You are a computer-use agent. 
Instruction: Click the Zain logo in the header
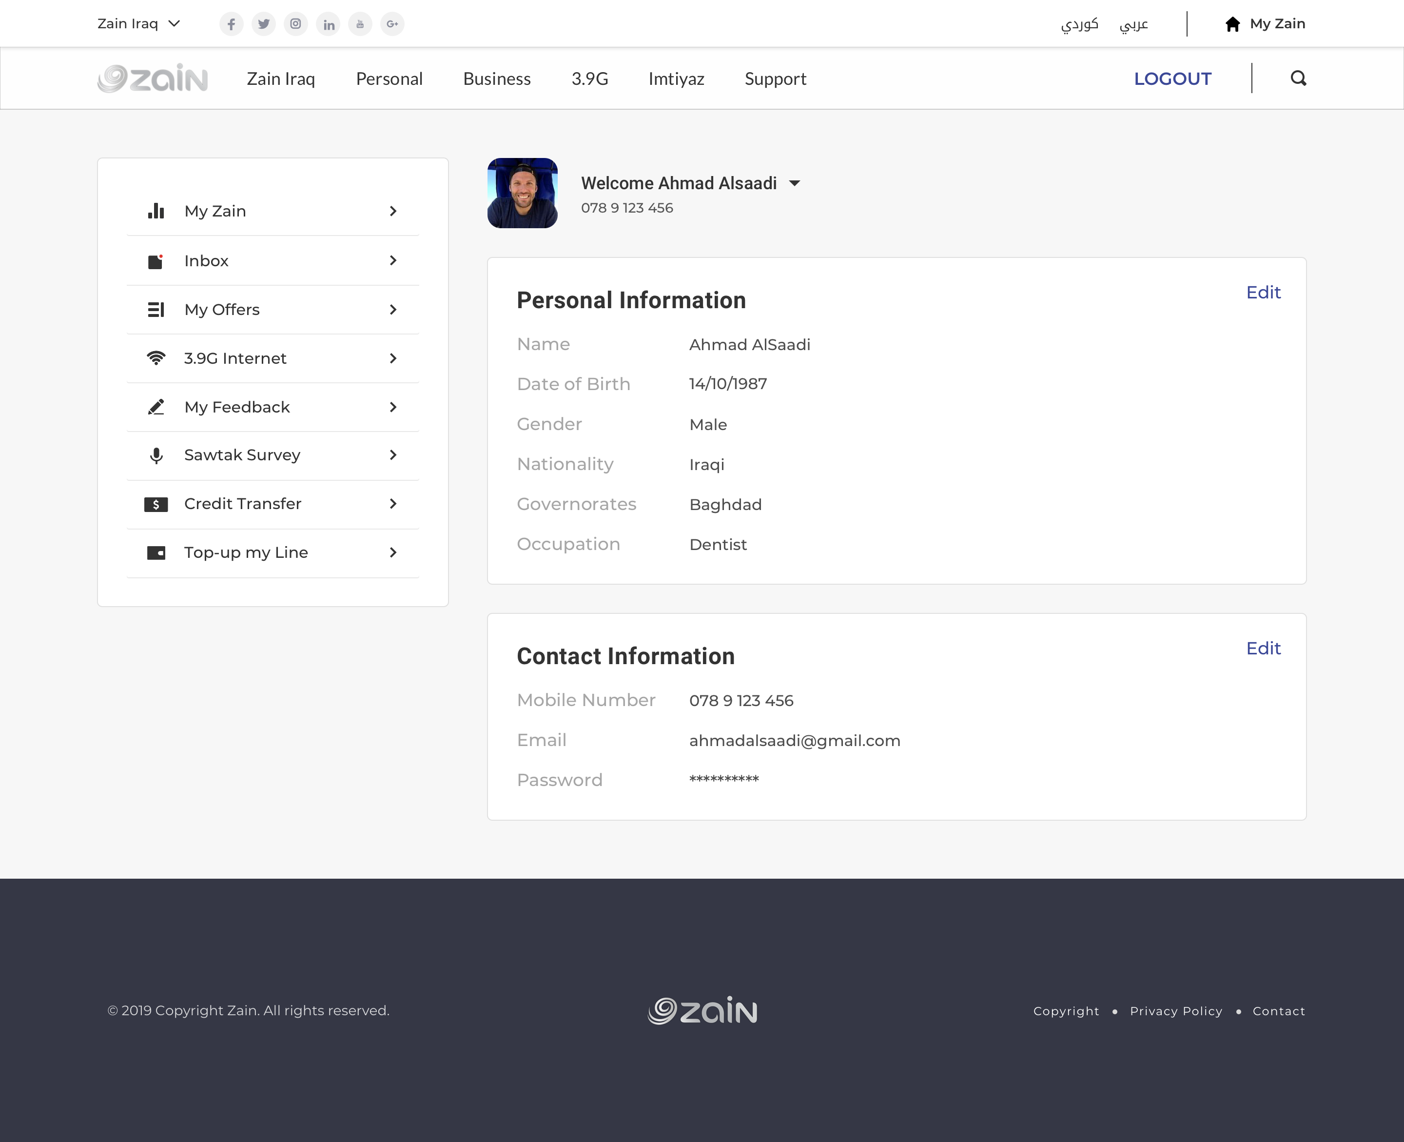pyautogui.click(x=153, y=79)
